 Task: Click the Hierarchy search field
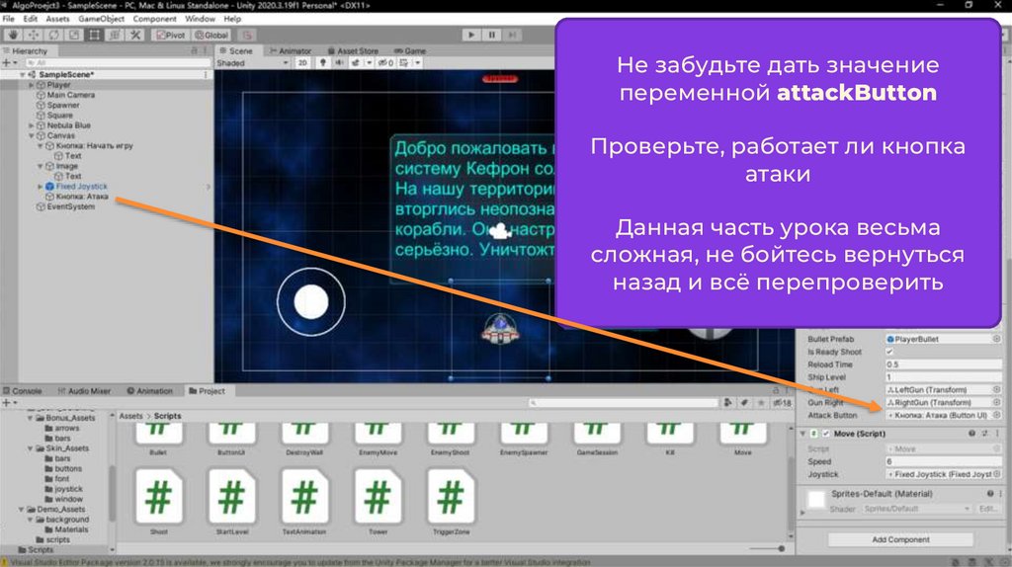click(119, 62)
